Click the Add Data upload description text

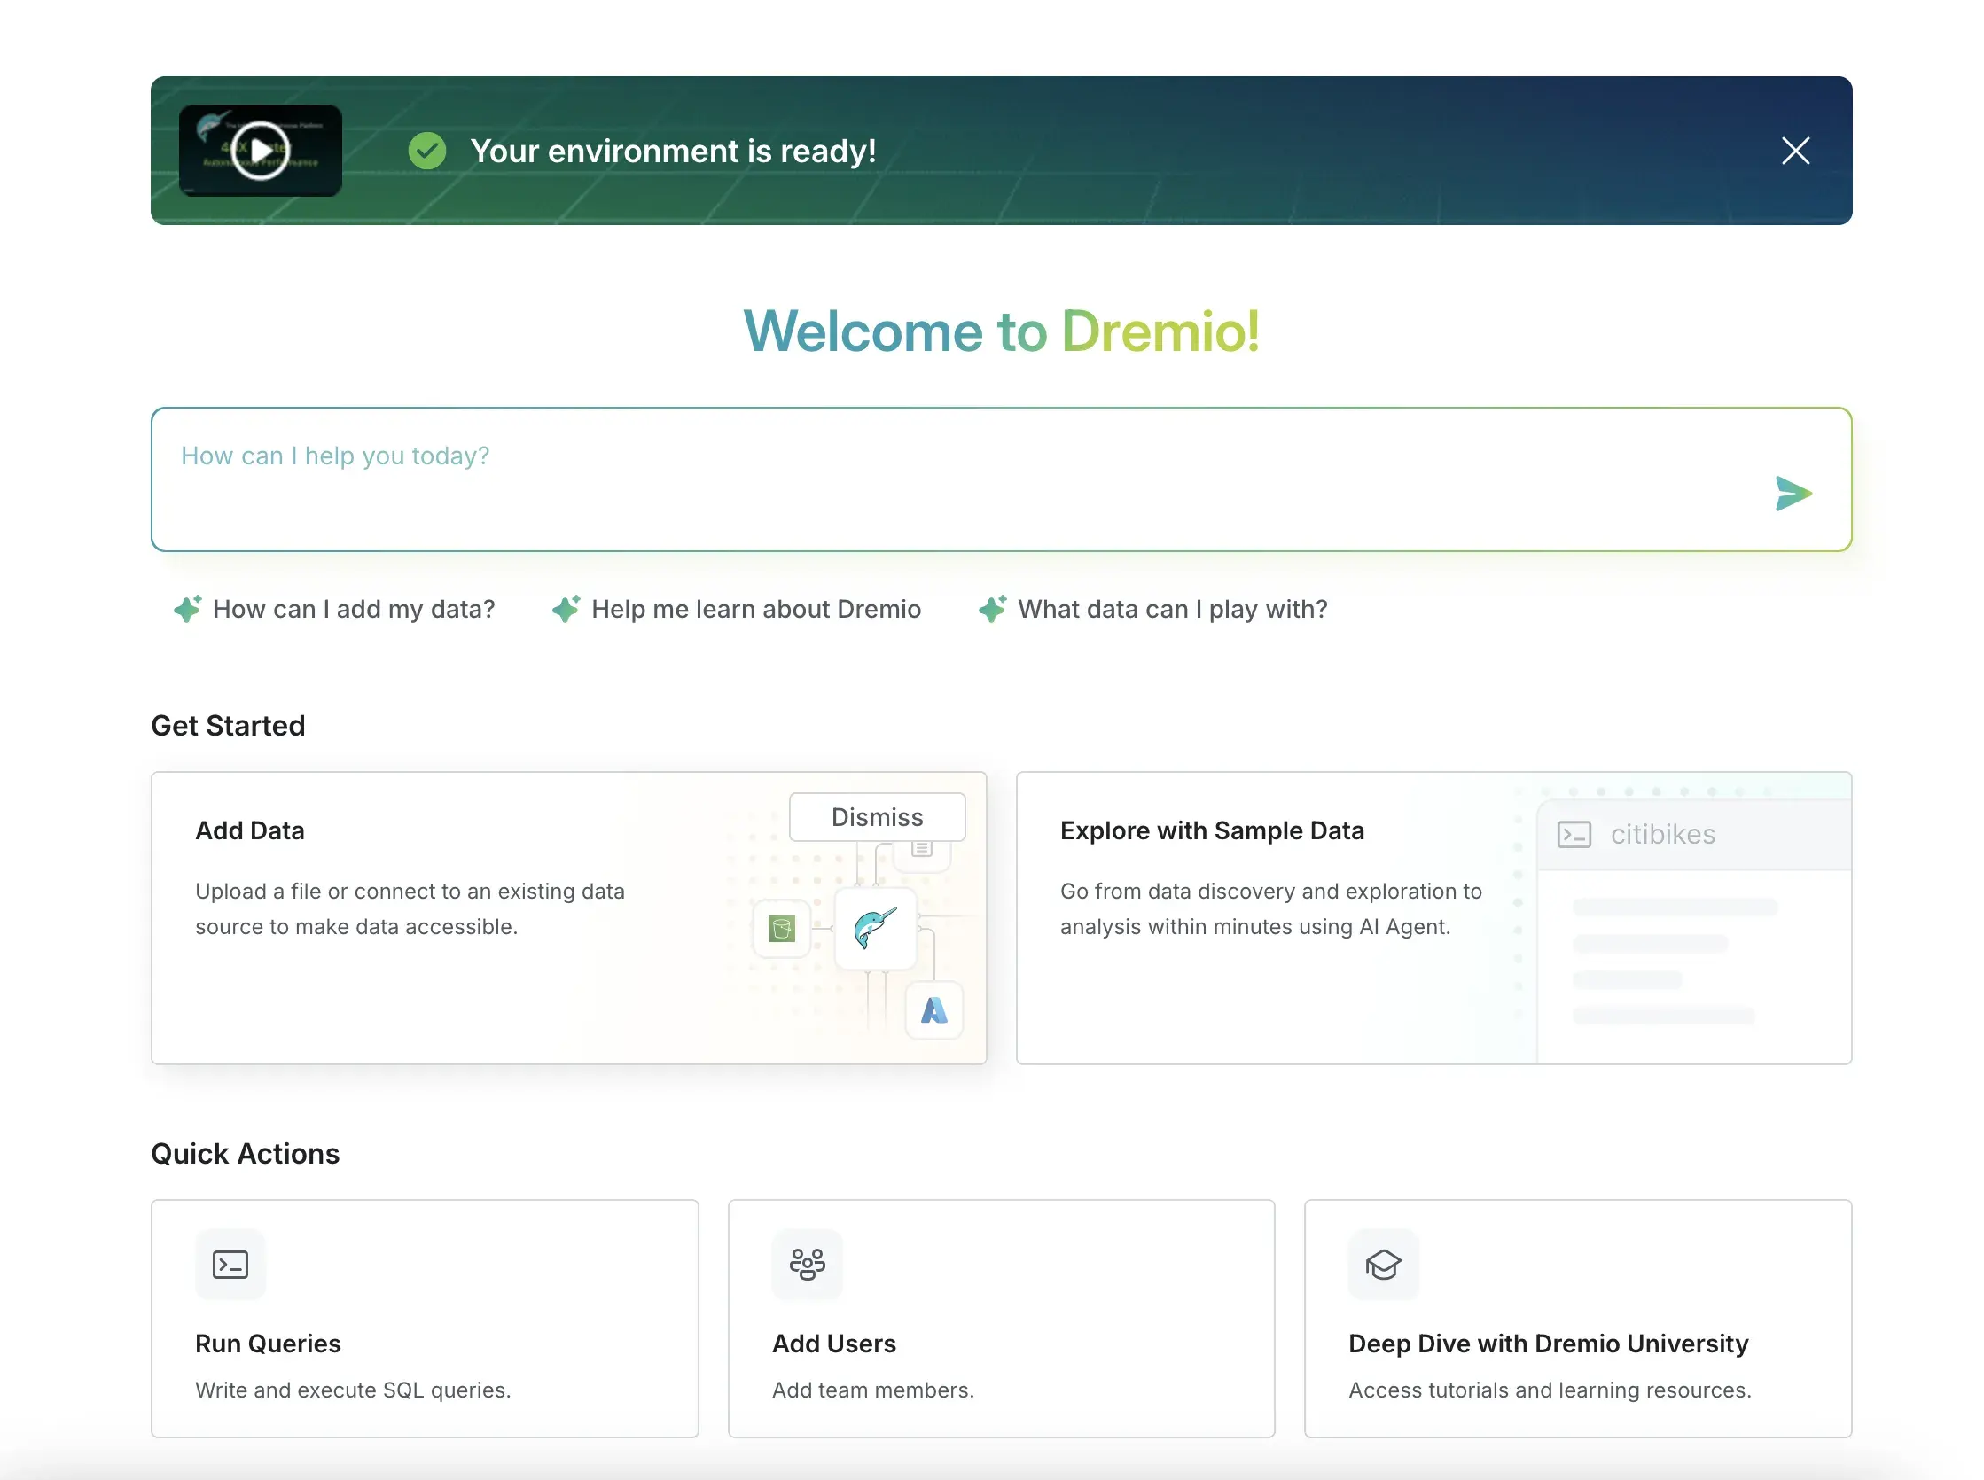(x=410, y=908)
